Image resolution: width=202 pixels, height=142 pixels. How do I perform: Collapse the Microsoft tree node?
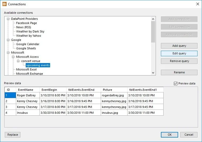(8, 53)
